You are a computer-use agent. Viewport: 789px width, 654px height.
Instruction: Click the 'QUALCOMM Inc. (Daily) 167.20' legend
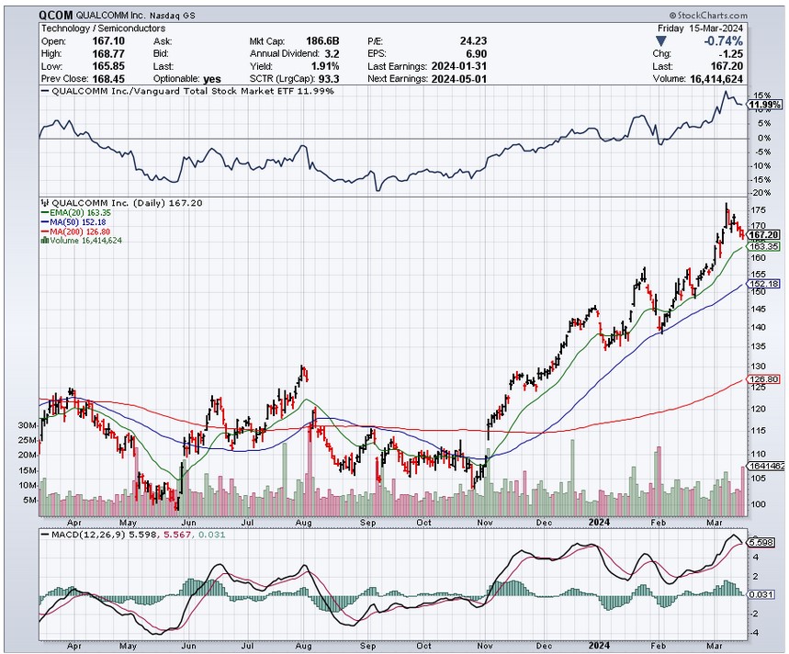(x=122, y=203)
